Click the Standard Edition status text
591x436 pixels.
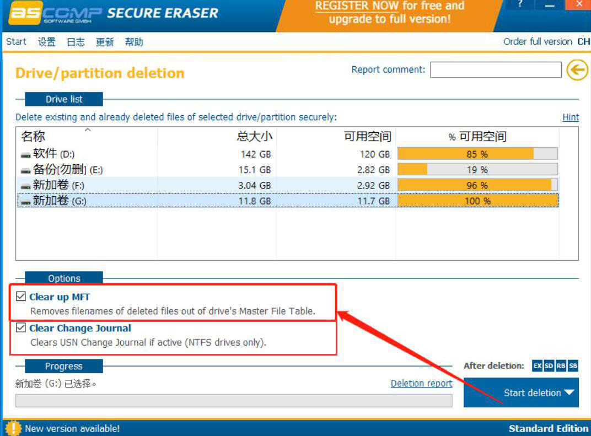pyautogui.click(x=549, y=428)
